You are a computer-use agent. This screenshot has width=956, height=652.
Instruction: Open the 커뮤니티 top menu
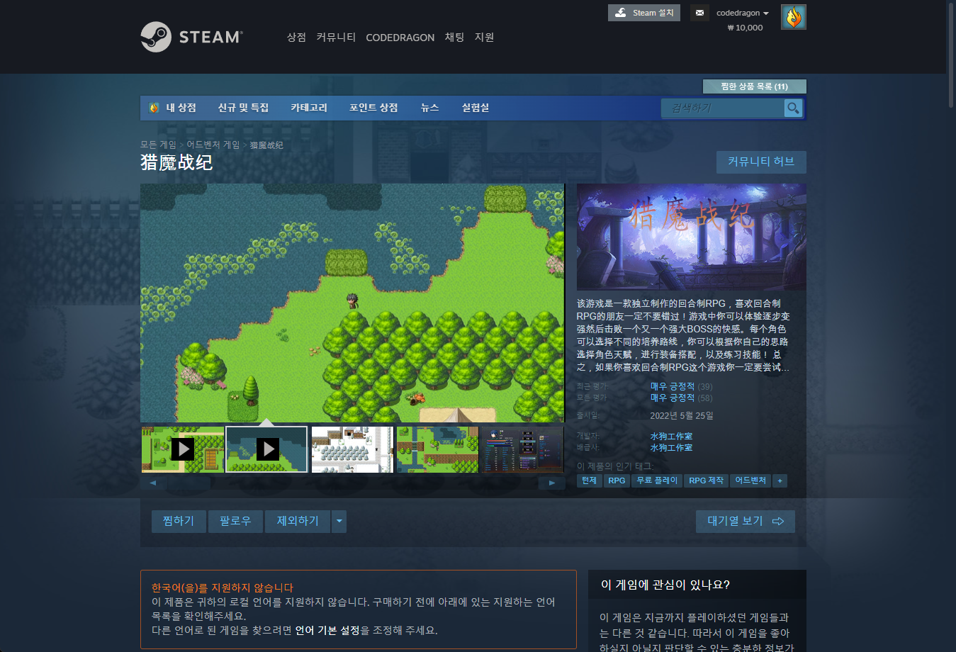pyautogui.click(x=336, y=37)
